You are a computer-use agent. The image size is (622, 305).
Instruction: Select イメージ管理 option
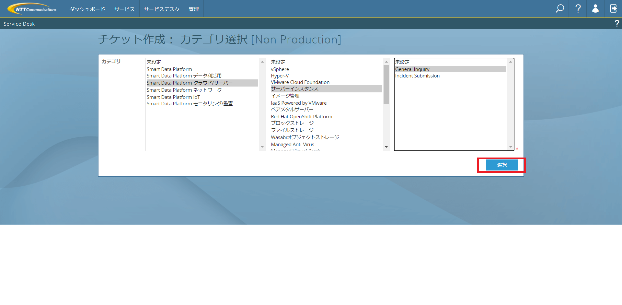point(327,96)
